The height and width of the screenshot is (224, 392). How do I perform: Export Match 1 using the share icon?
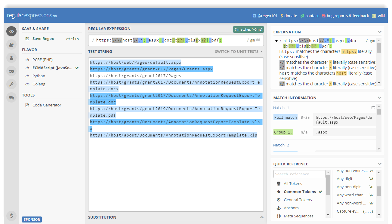point(373,107)
